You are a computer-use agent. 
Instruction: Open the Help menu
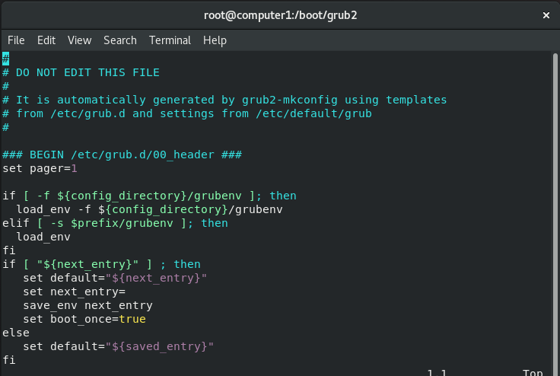pos(215,40)
